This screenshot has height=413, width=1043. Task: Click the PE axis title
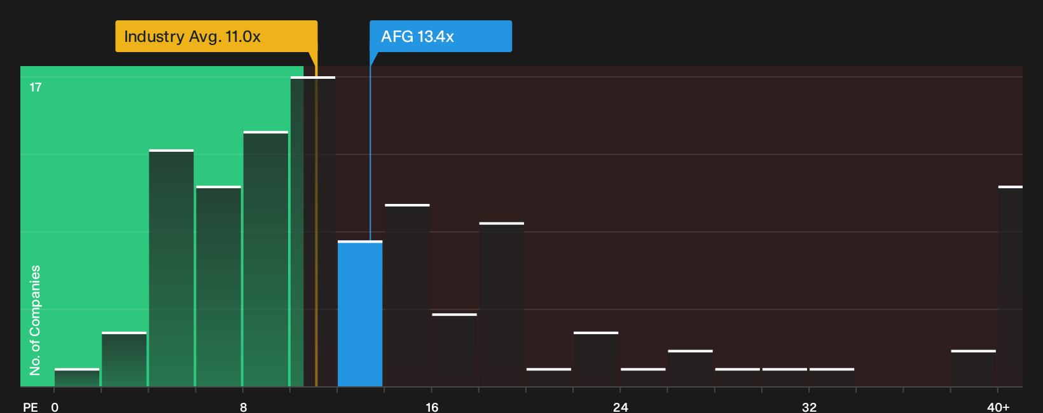coord(31,407)
